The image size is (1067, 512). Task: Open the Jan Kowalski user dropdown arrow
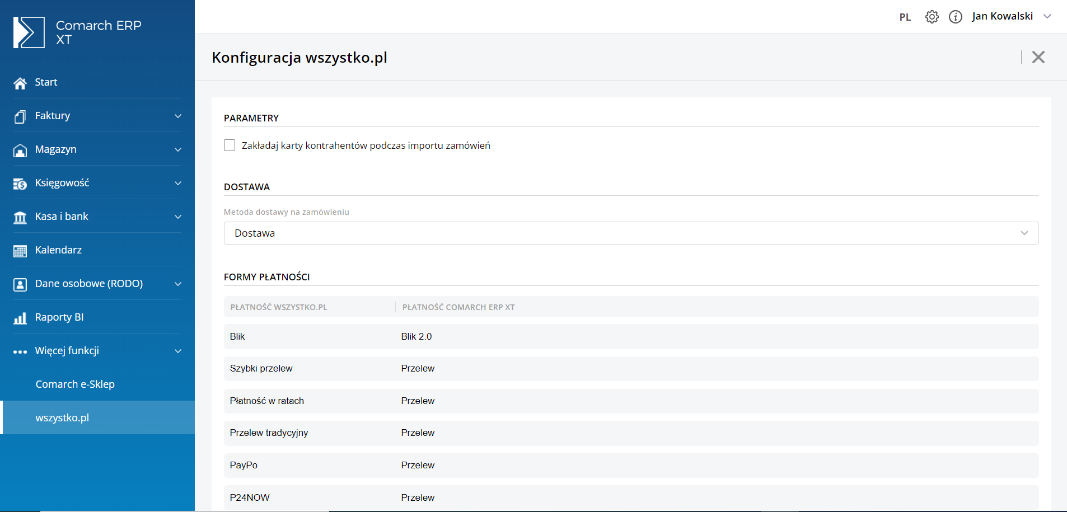click(x=1047, y=16)
